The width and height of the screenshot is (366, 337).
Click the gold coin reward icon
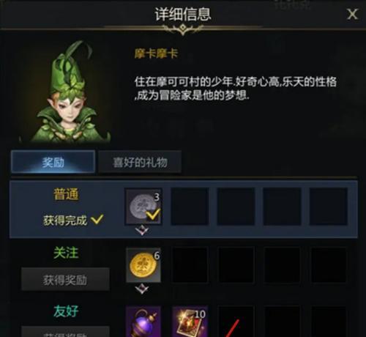pyautogui.click(x=143, y=265)
